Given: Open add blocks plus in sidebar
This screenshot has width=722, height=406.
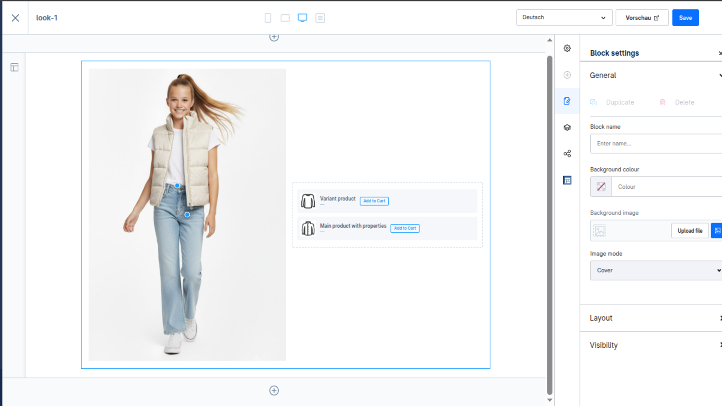Looking at the screenshot, I should click(567, 75).
